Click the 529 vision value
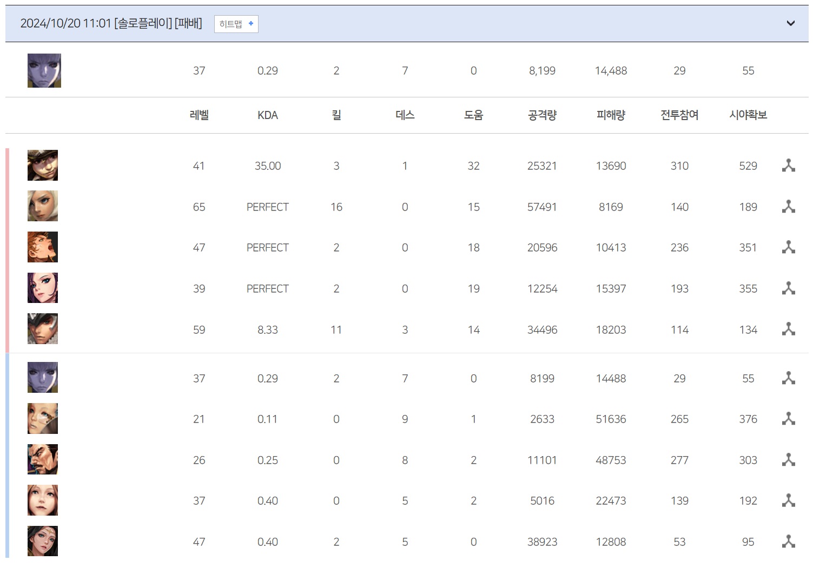Image resolution: width=813 pixels, height=567 pixels. (x=749, y=166)
